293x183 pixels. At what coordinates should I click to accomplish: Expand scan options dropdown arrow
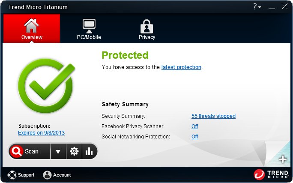[x=58, y=151]
